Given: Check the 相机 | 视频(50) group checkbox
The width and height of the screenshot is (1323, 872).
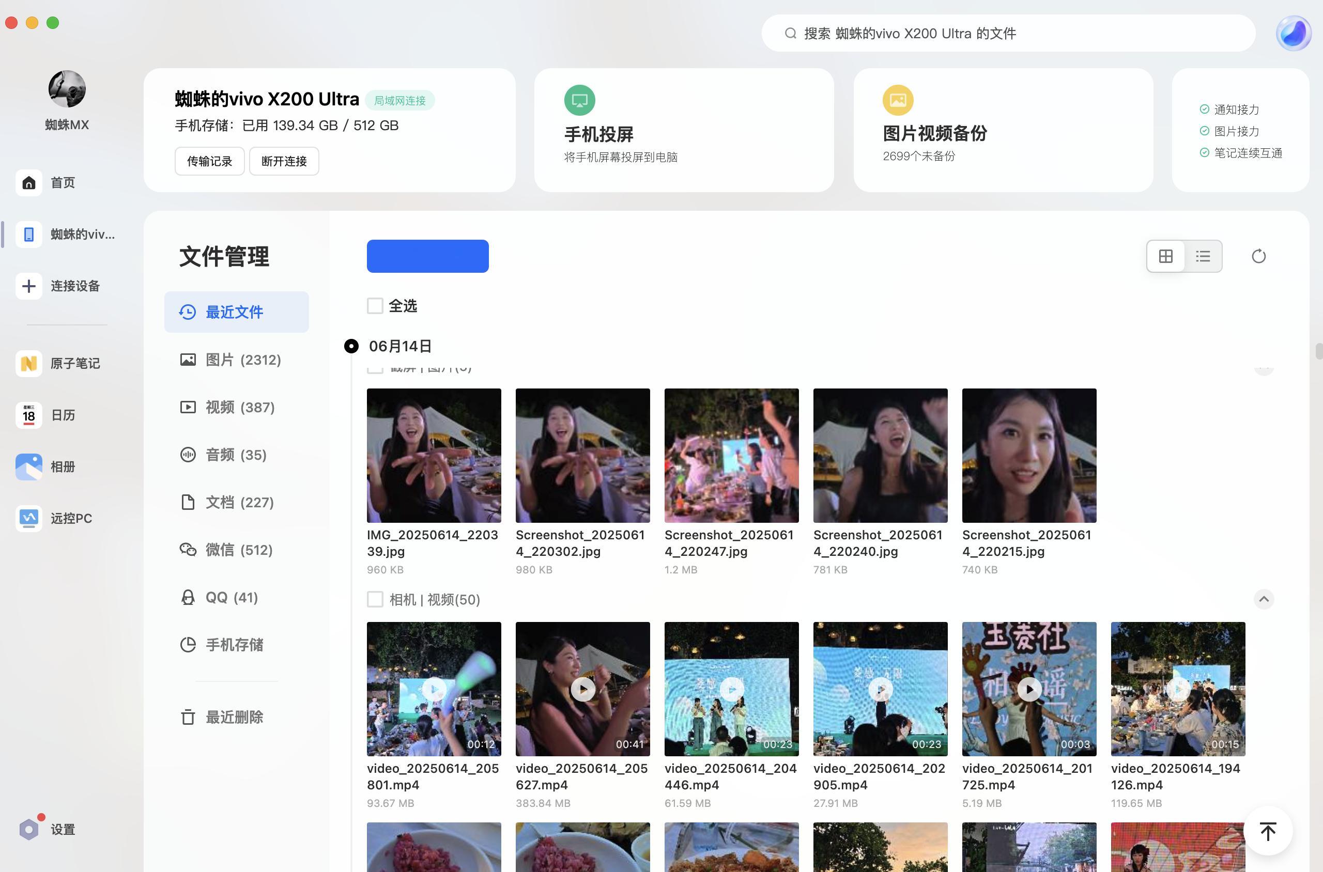Looking at the screenshot, I should (x=375, y=599).
